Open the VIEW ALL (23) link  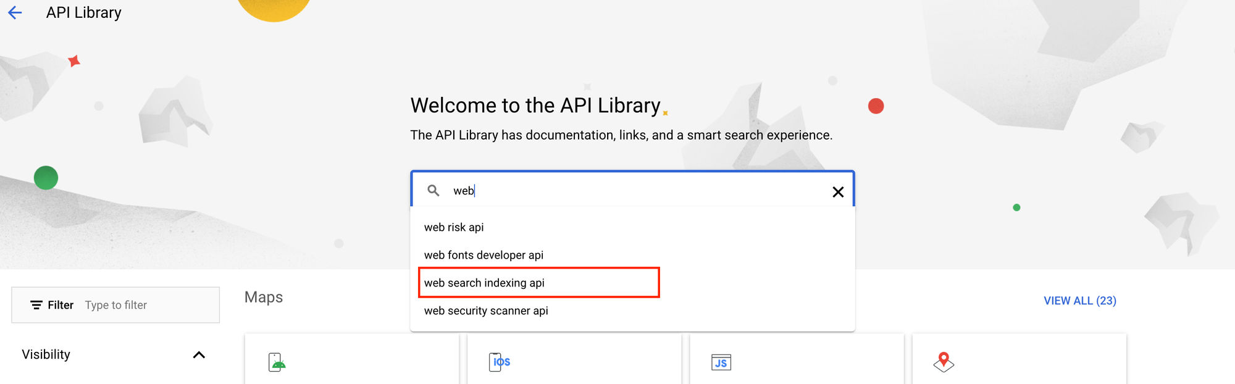(x=1079, y=301)
